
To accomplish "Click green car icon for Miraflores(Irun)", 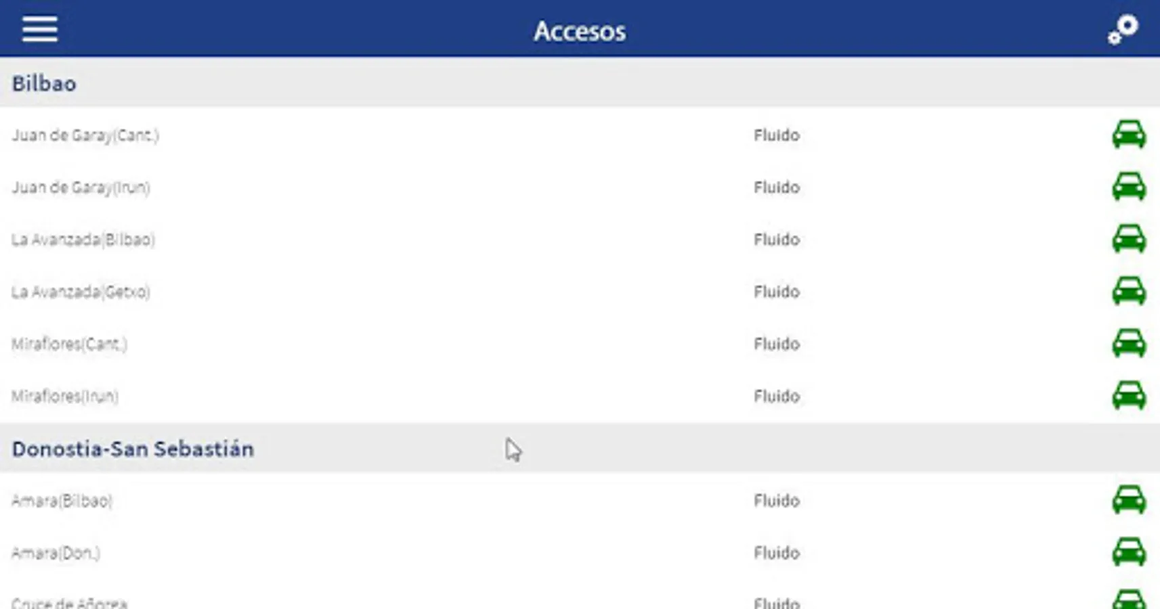I will (x=1128, y=395).
